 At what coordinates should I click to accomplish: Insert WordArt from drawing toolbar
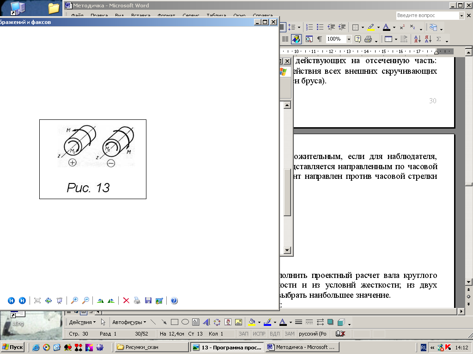(206, 322)
